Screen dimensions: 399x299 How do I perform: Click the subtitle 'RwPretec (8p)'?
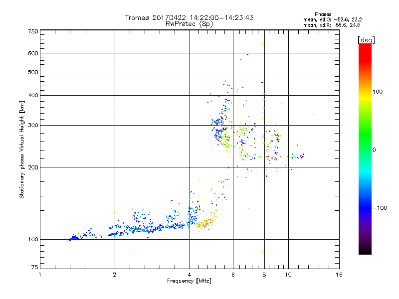coord(189,24)
